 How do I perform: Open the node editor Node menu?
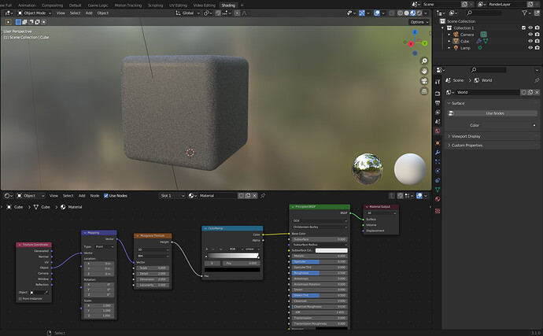click(x=94, y=196)
